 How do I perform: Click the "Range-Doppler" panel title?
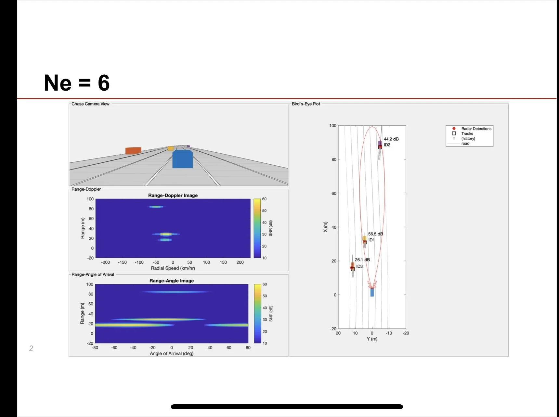click(x=86, y=189)
